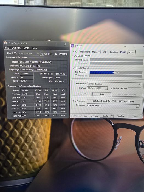
Task: Open the About tab in CPU-Z
Action: click(131, 52)
